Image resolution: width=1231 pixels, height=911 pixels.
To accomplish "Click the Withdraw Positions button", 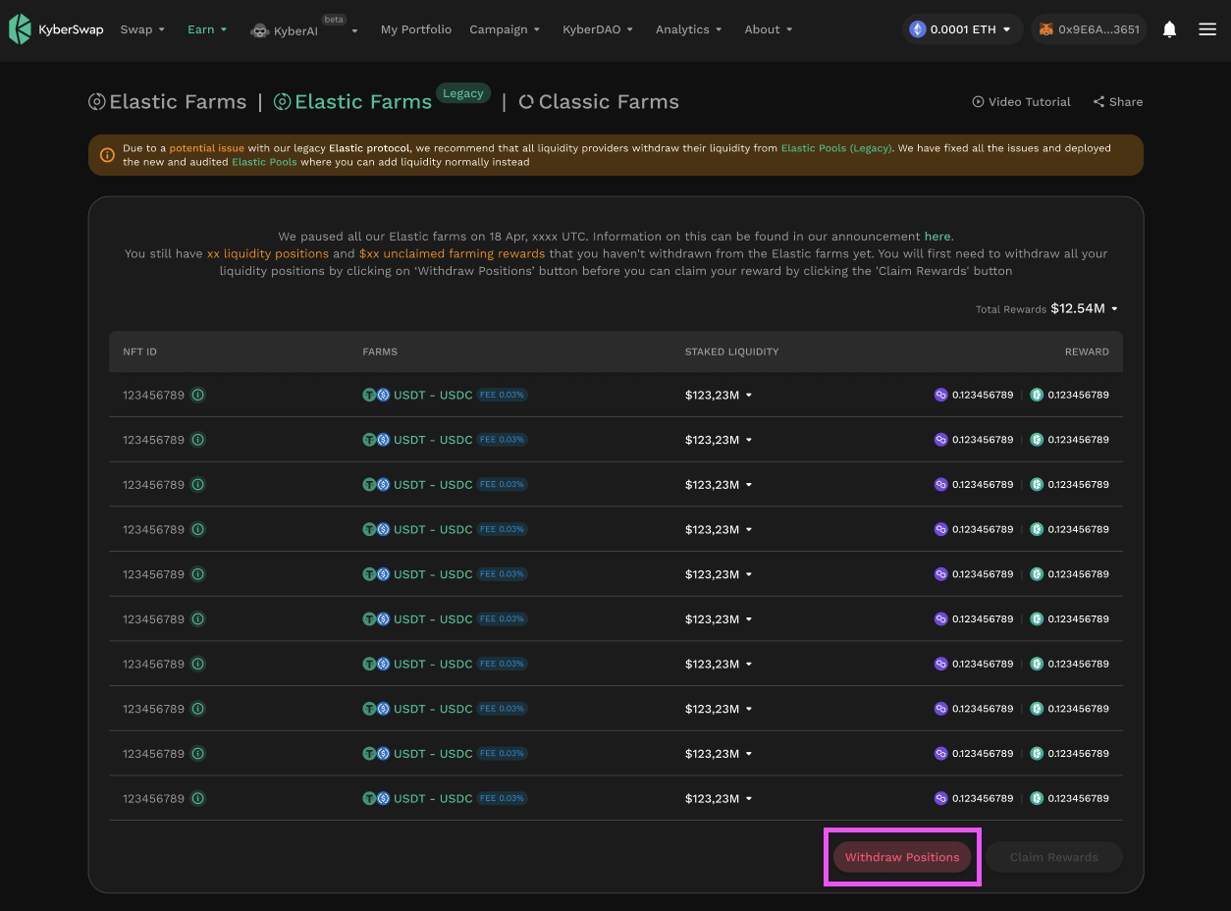I will [x=902, y=857].
